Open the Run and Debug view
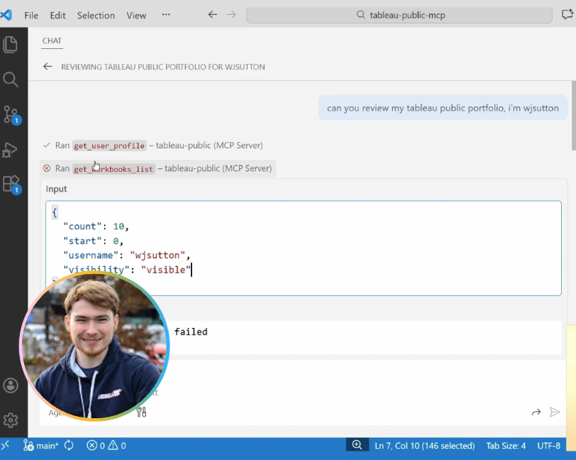The image size is (576, 460). [x=10, y=150]
